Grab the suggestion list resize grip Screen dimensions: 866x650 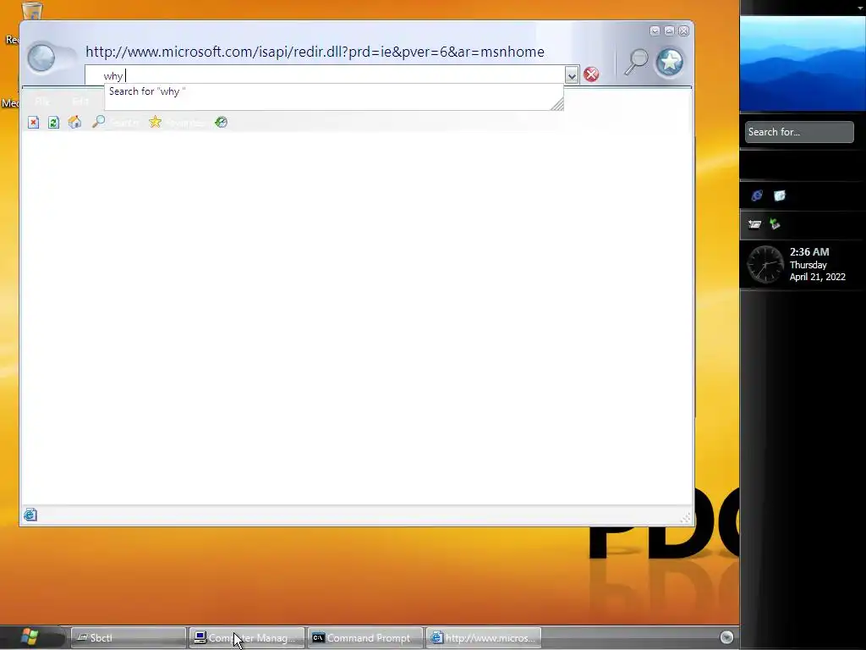[556, 103]
